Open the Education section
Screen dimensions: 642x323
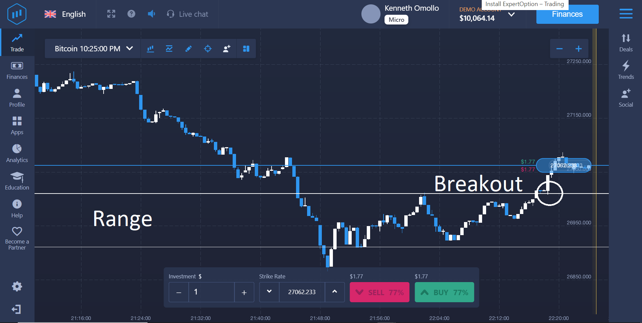tap(16, 180)
